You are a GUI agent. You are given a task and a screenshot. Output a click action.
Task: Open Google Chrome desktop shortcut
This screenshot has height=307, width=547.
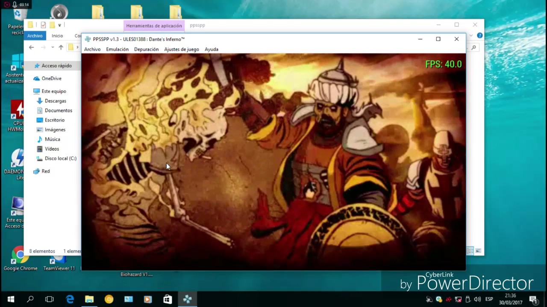coord(20,258)
